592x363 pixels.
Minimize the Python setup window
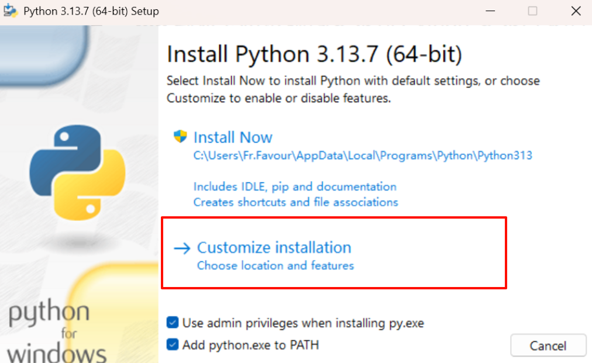pyautogui.click(x=491, y=11)
